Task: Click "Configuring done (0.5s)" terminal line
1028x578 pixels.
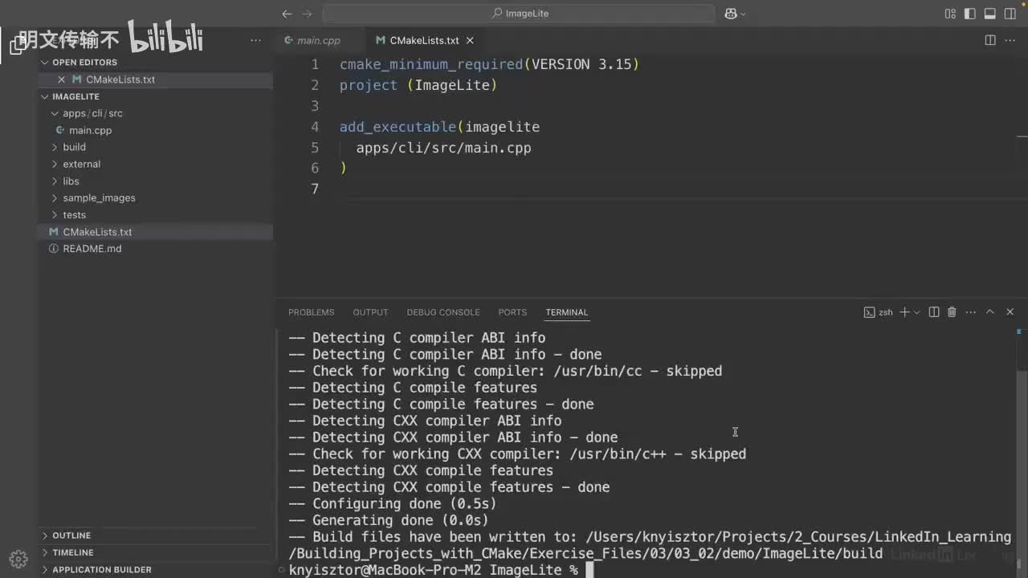Action: pos(393,504)
